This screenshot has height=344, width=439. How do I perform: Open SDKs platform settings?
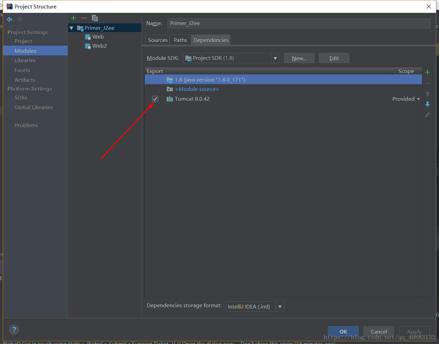[21, 98]
